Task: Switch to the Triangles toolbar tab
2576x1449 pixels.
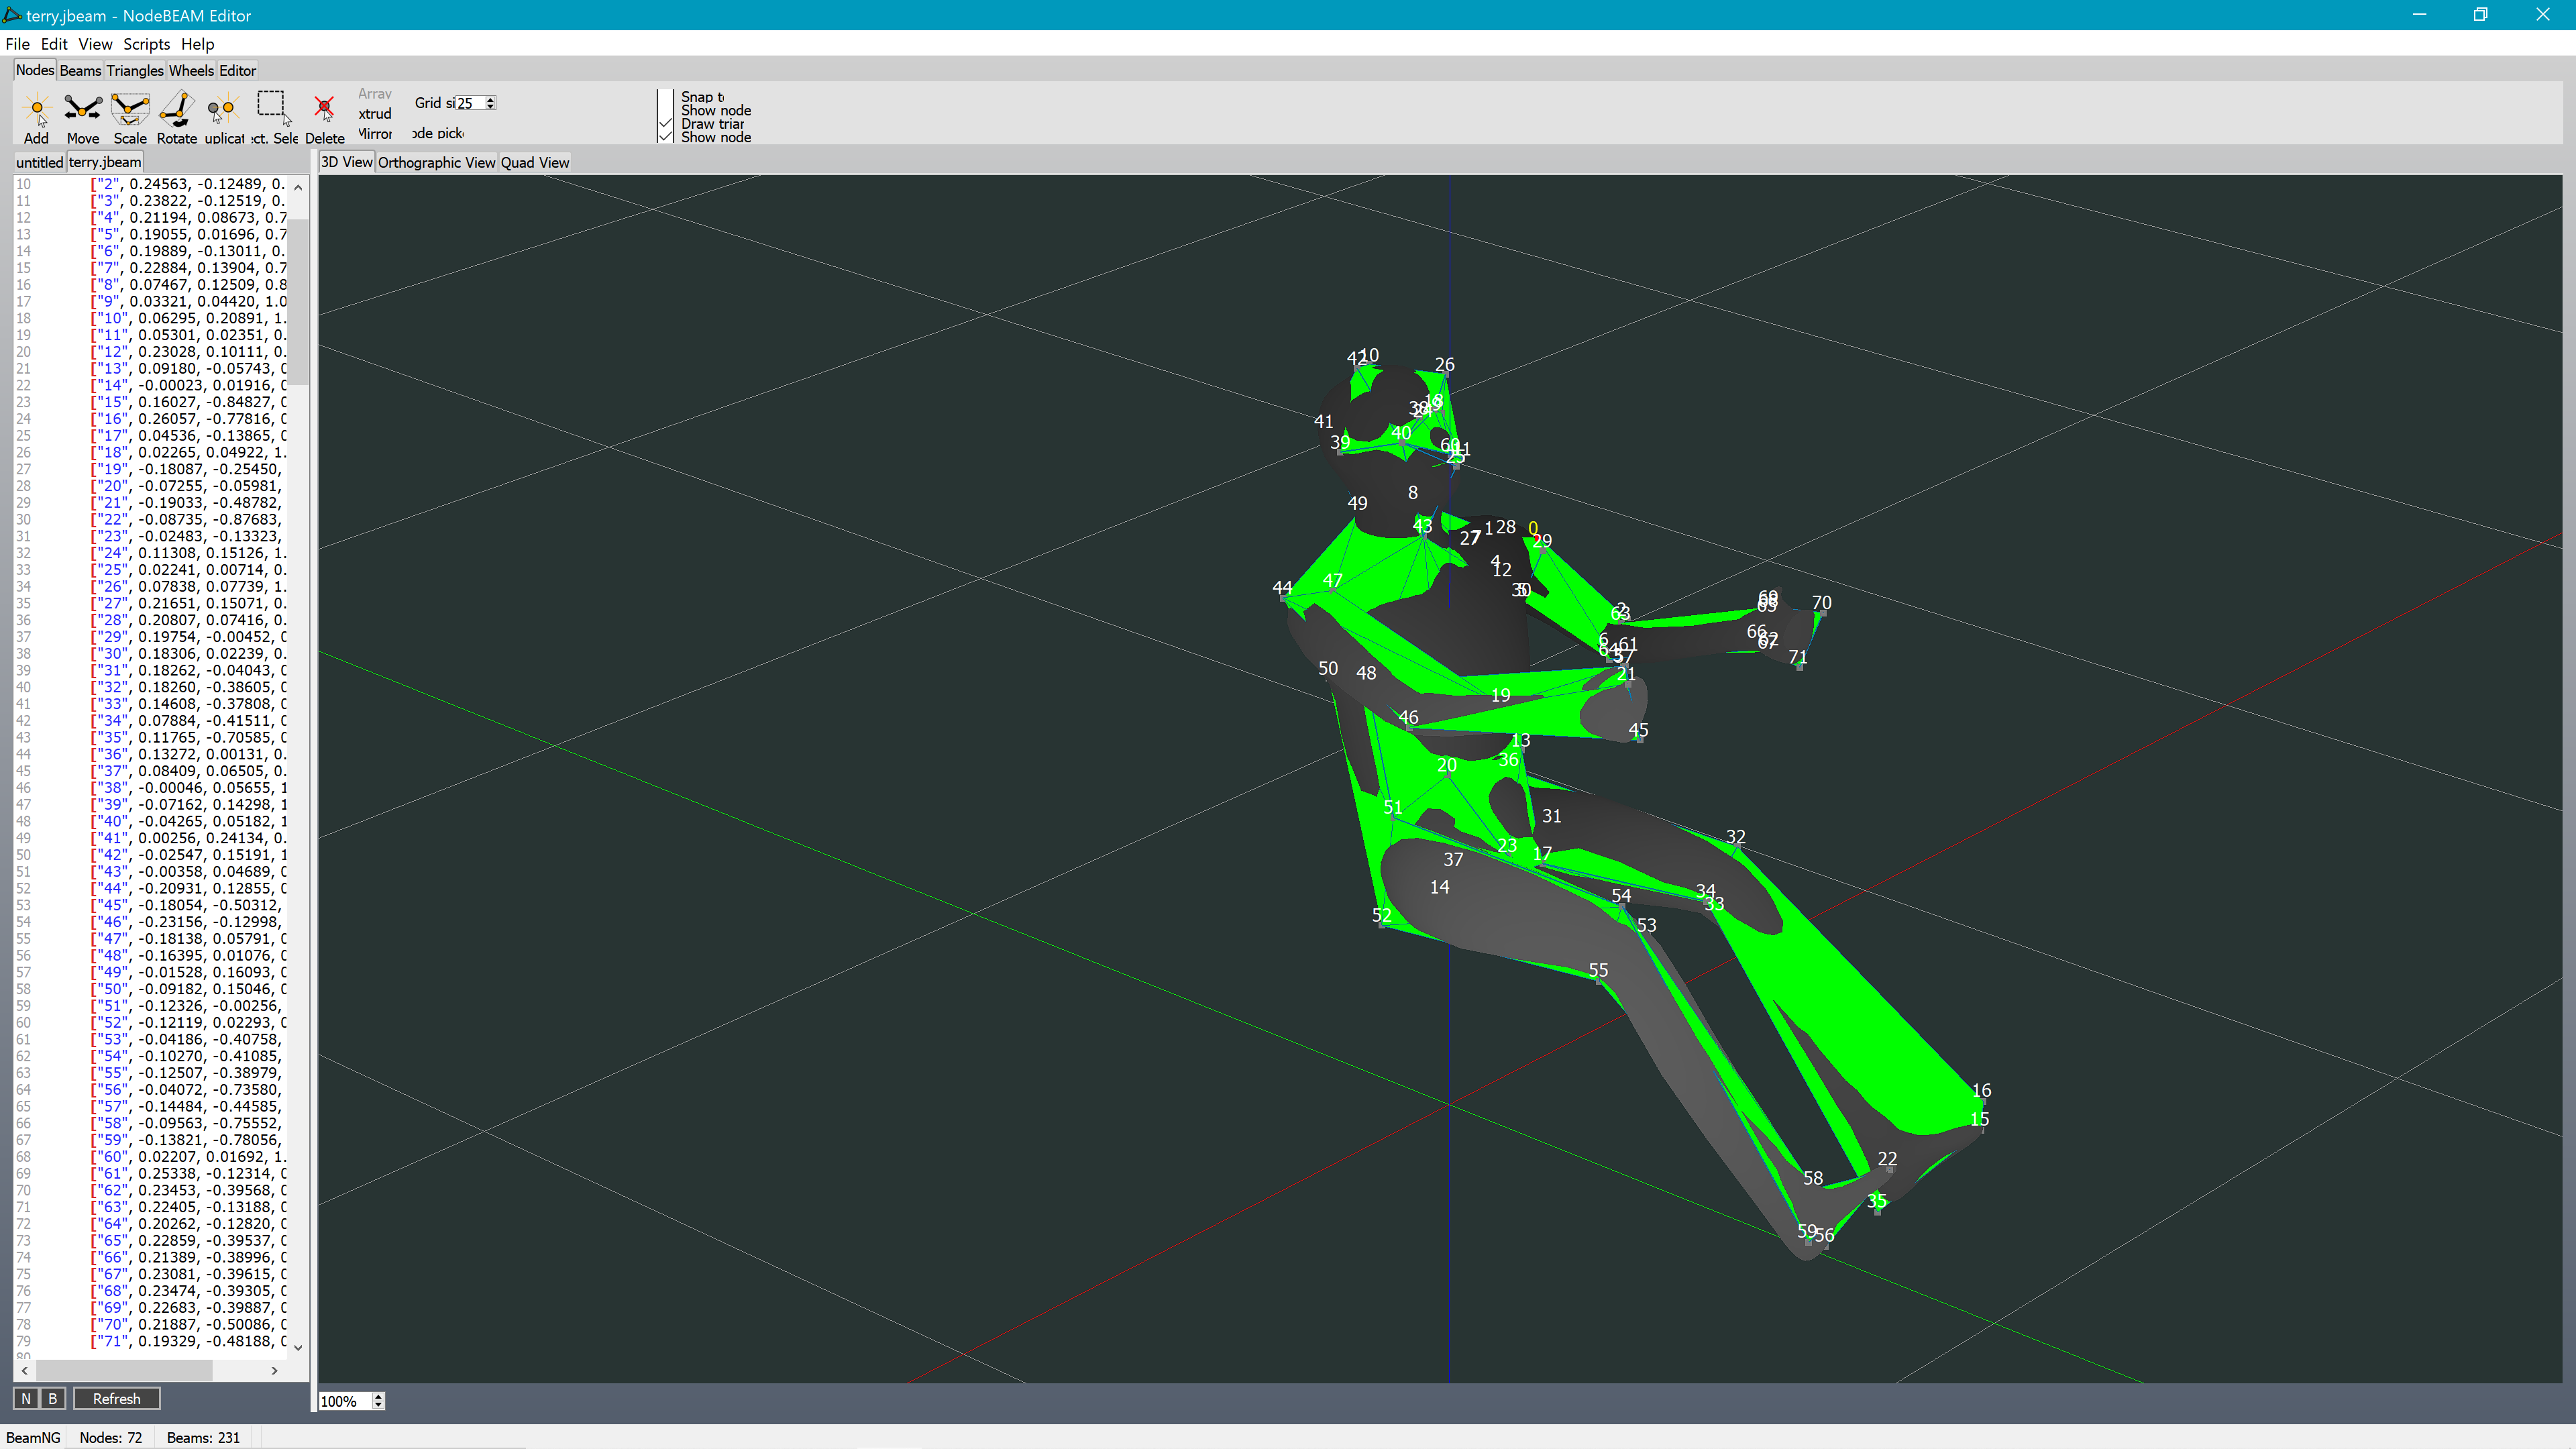Action: (x=134, y=70)
